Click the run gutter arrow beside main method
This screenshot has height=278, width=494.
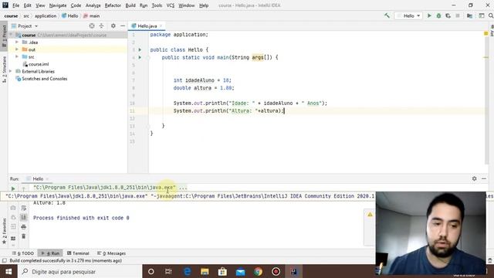click(140, 57)
